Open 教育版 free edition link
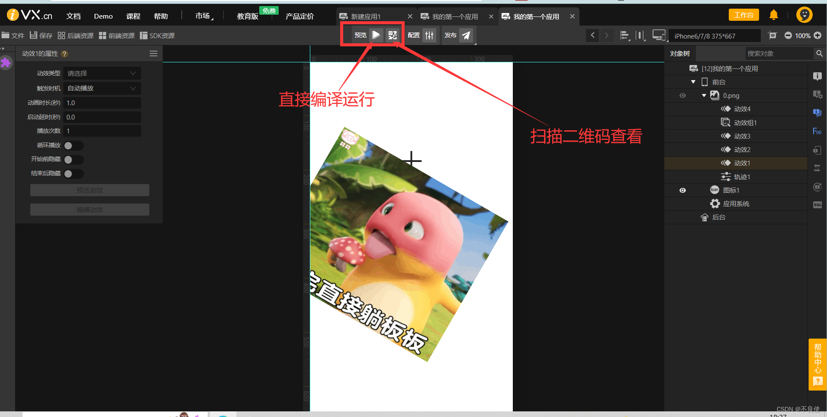The width and height of the screenshot is (827, 417). [x=248, y=16]
